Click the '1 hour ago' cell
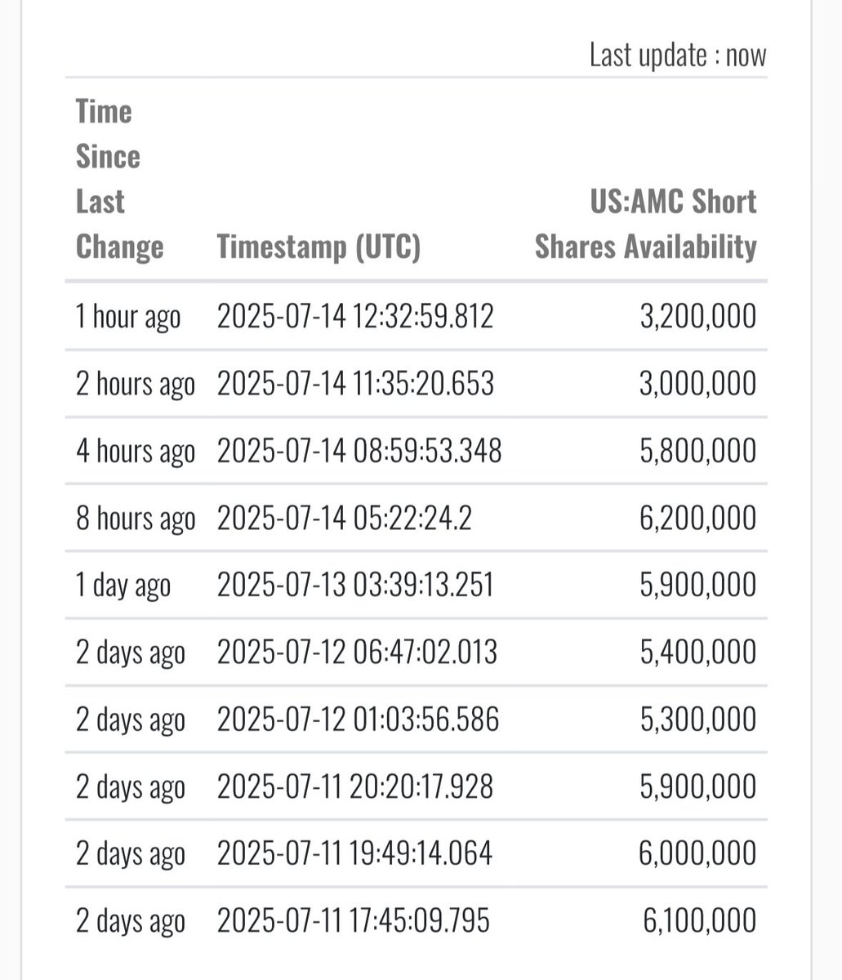Screen dimensions: 842x980 [127, 317]
